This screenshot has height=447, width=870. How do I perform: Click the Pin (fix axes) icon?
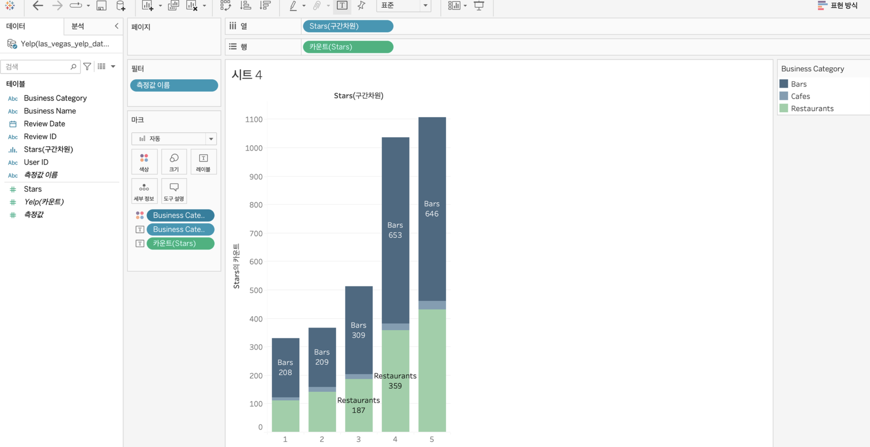(x=361, y=5)
